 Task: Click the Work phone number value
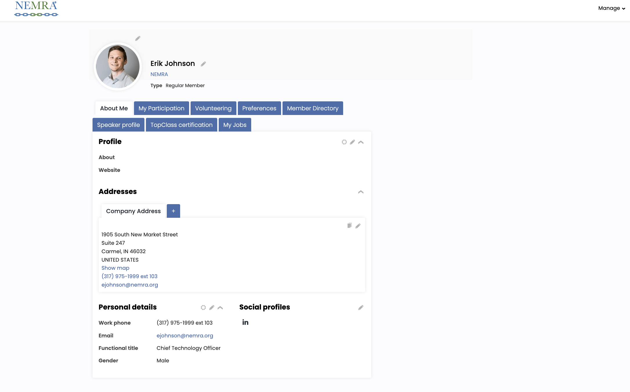click(184, 323)
